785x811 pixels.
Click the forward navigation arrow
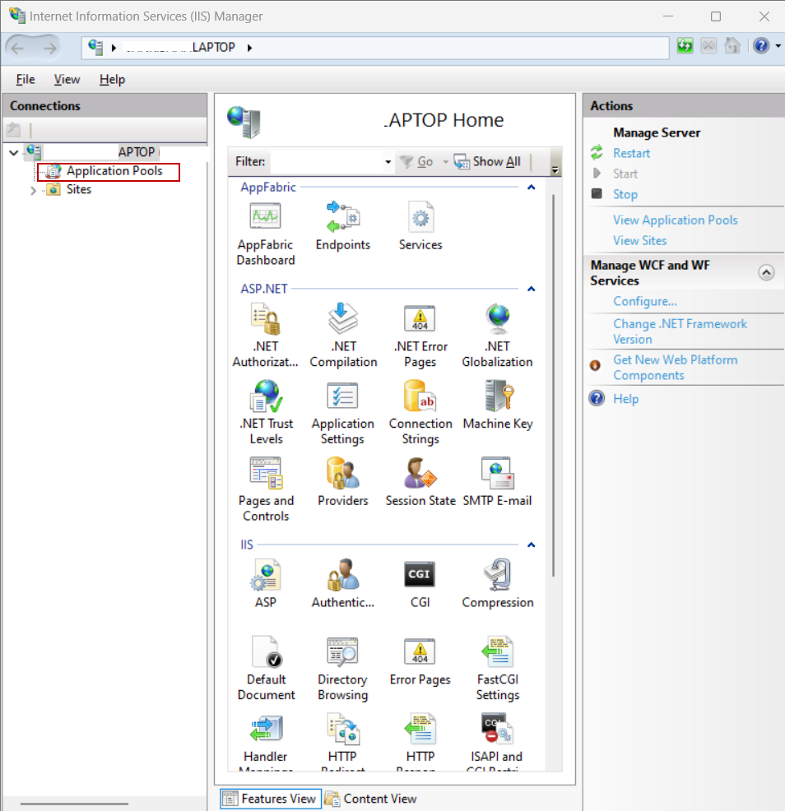click(49, 48)
